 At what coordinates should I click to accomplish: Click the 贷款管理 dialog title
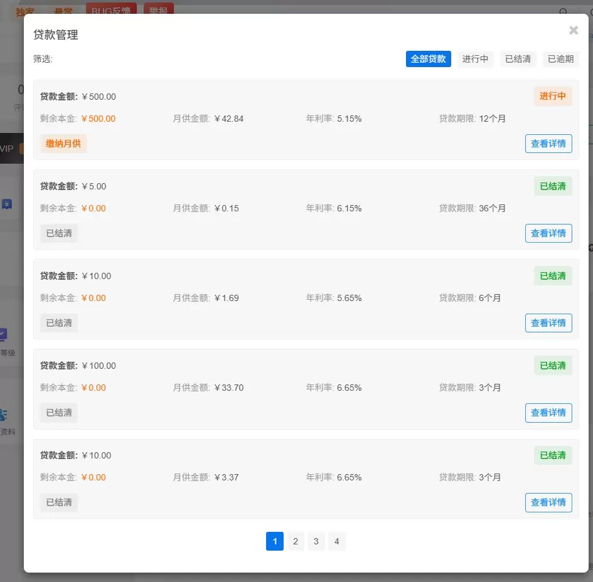click(56, 34)
